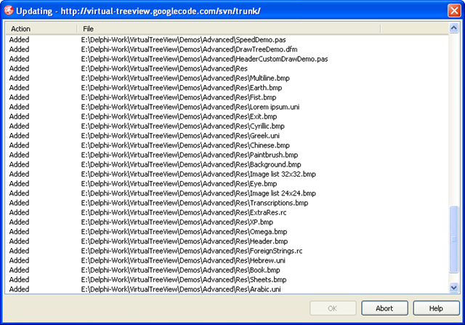
Task: Select the Cyrillic.bmp row
Action: click(227, 126)
